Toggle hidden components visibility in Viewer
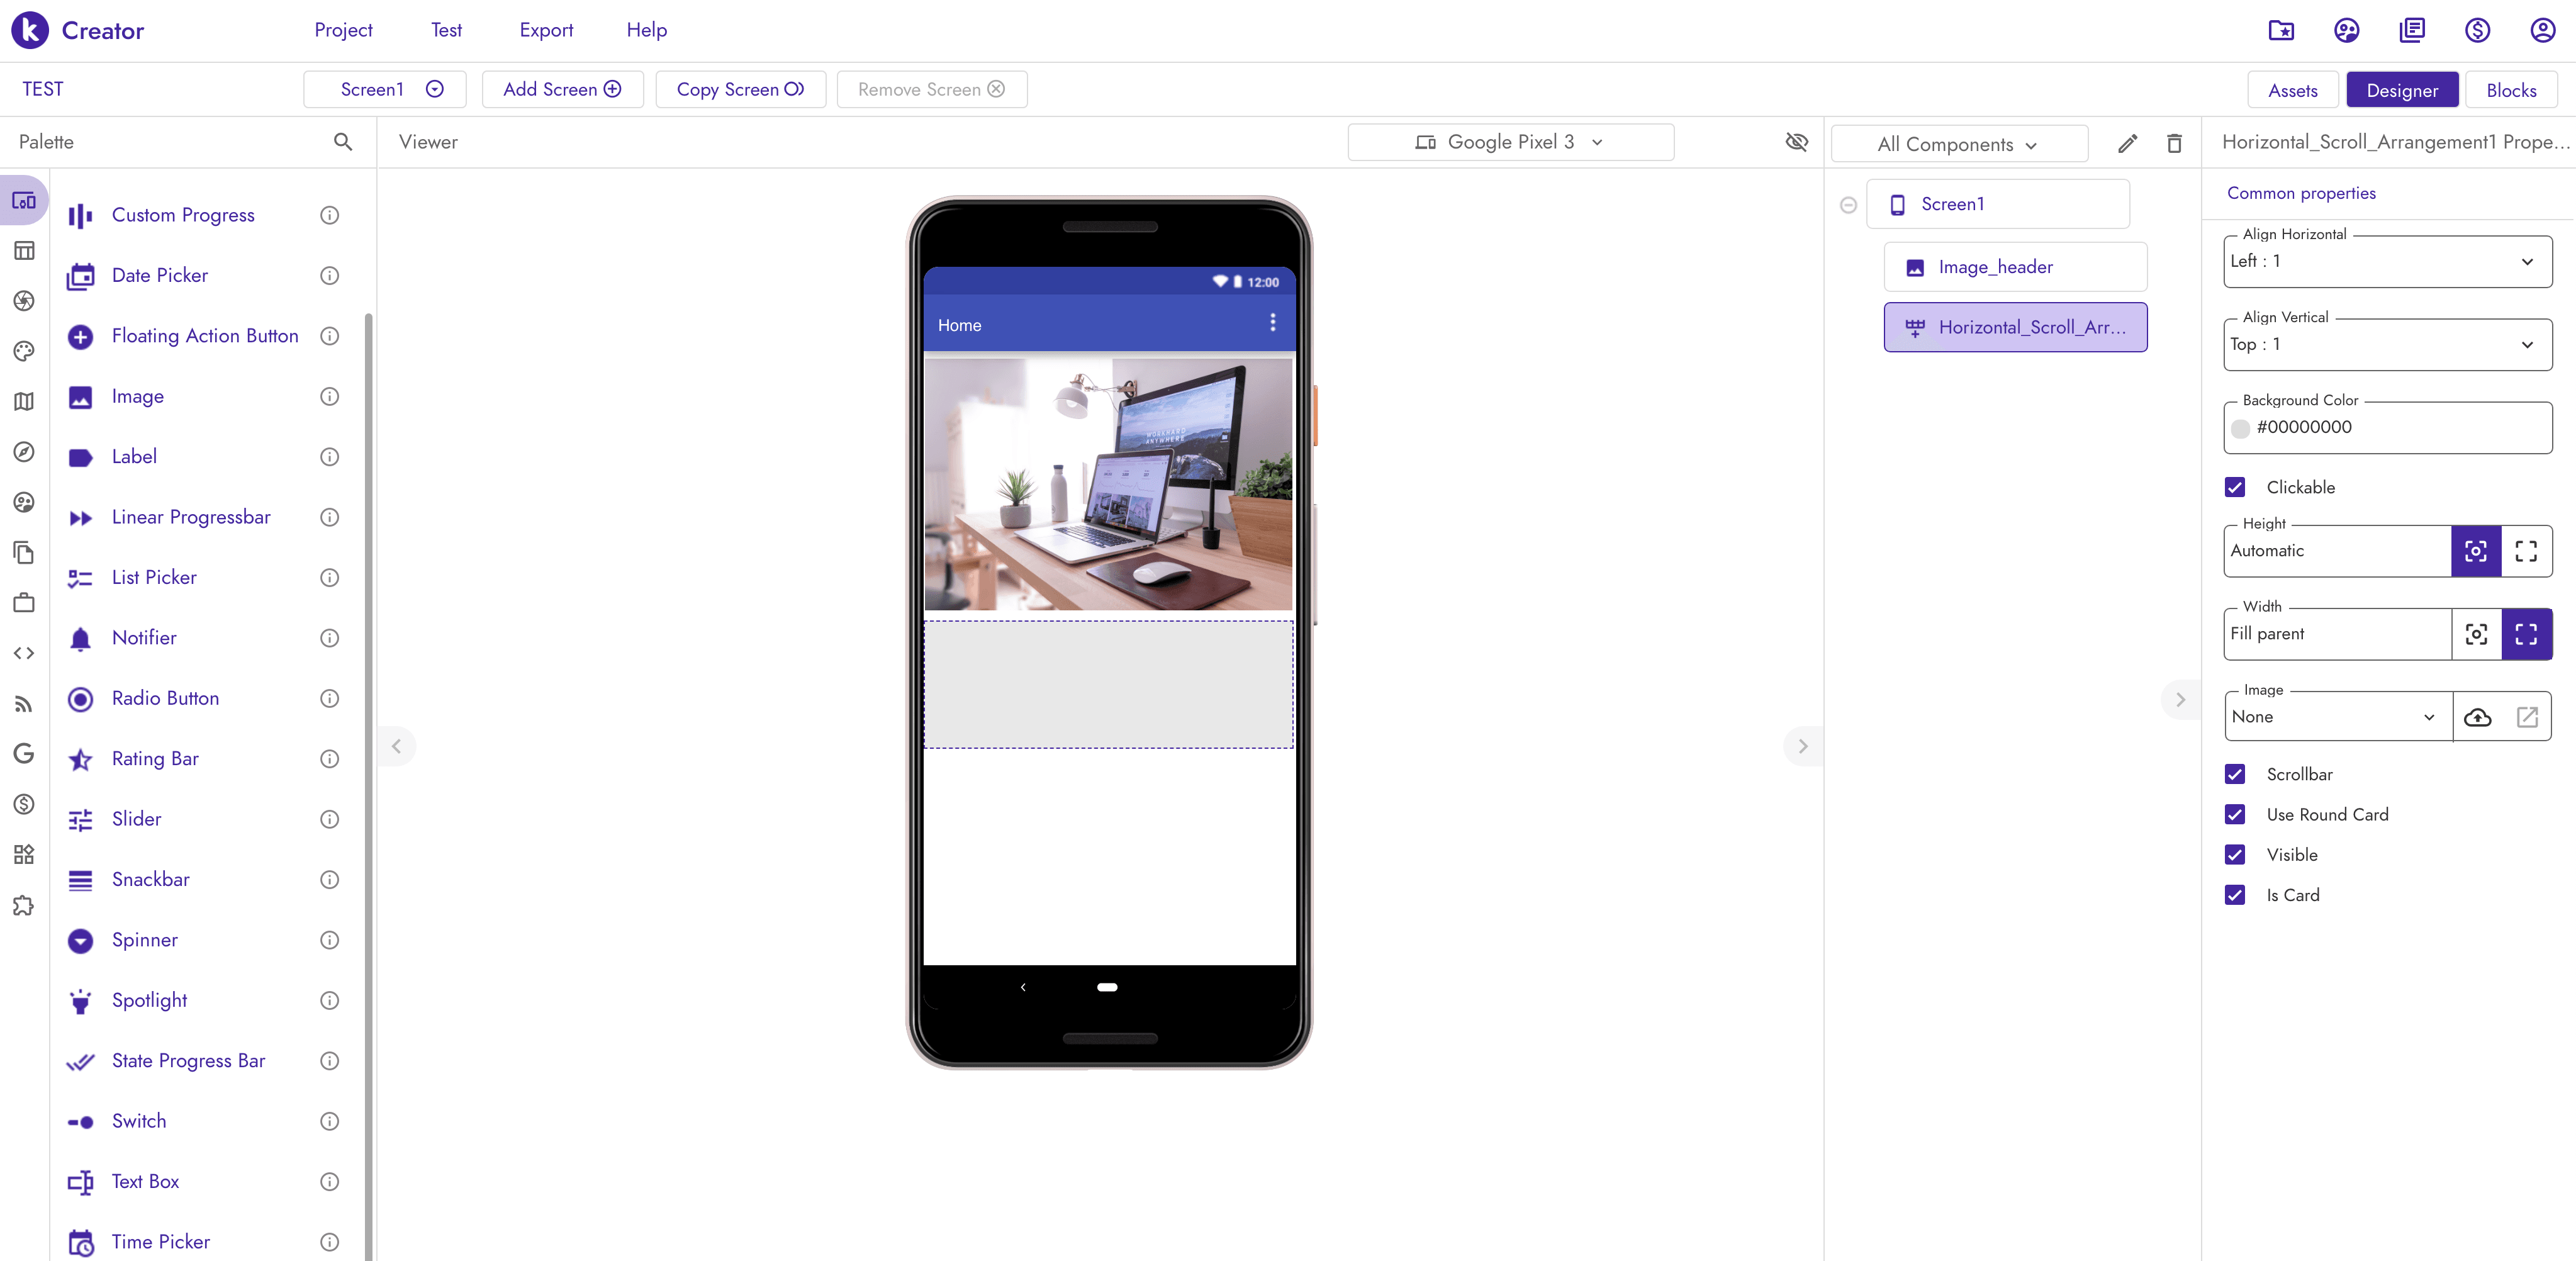 (x=1797, y=142)
